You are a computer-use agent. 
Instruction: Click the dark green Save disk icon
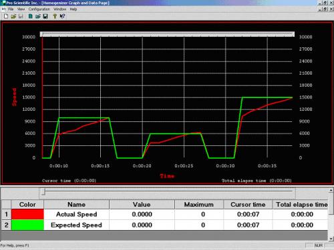45,16
